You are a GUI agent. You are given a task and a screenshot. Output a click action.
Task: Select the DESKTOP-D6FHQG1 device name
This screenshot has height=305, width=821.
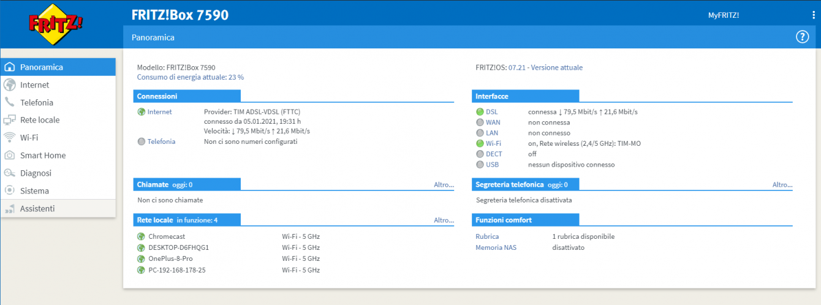point(179,247)
